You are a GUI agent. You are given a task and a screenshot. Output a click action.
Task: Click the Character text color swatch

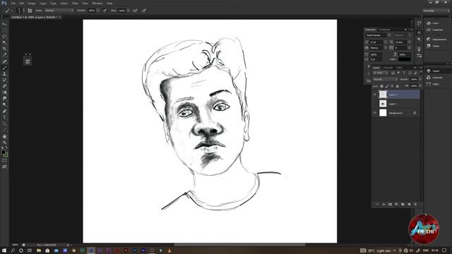tap(405, 59)
